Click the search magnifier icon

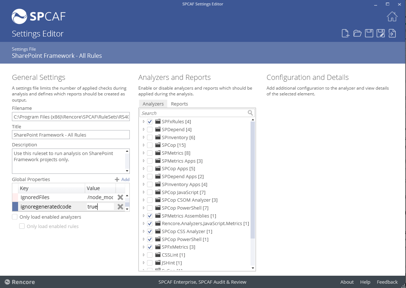(x=250, y=113)
